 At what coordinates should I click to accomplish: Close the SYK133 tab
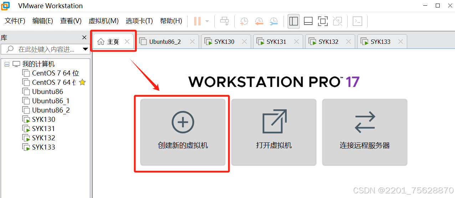coord(400,42)
